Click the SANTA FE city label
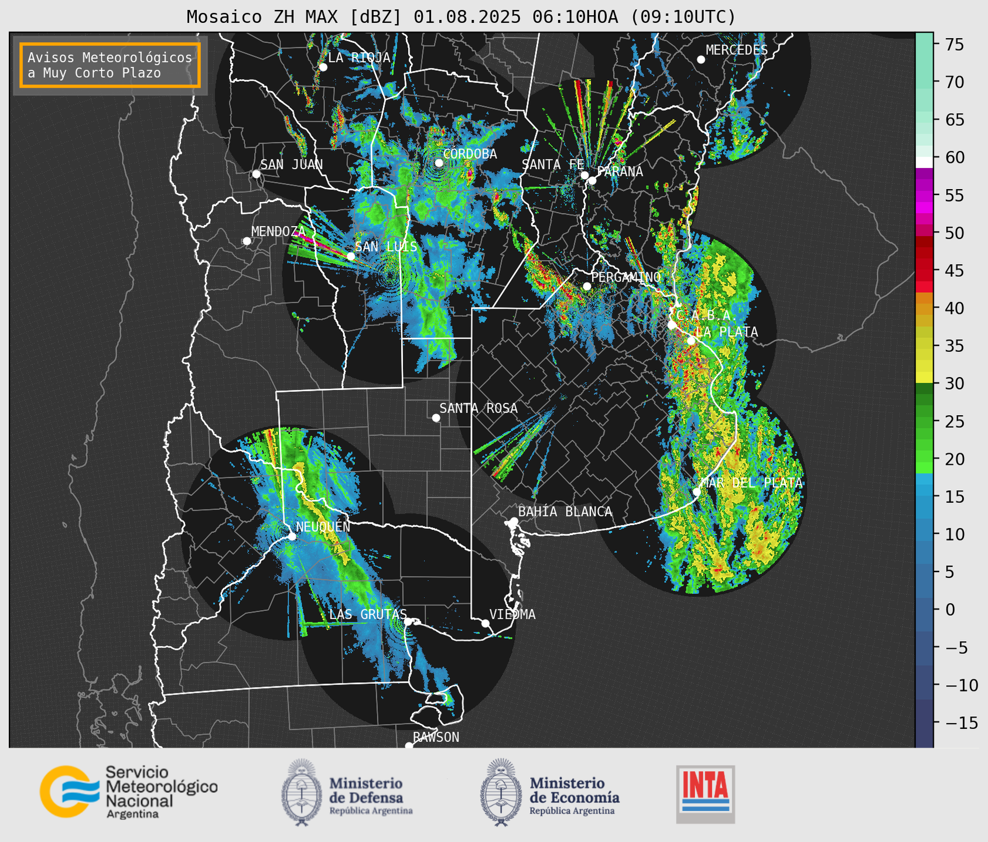988x842 pixels. (x=553, y=165)
